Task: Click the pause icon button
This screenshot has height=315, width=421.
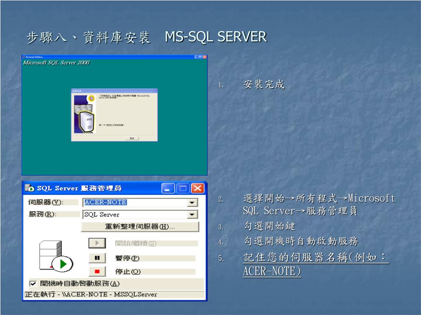Action: tap(97, 258)
